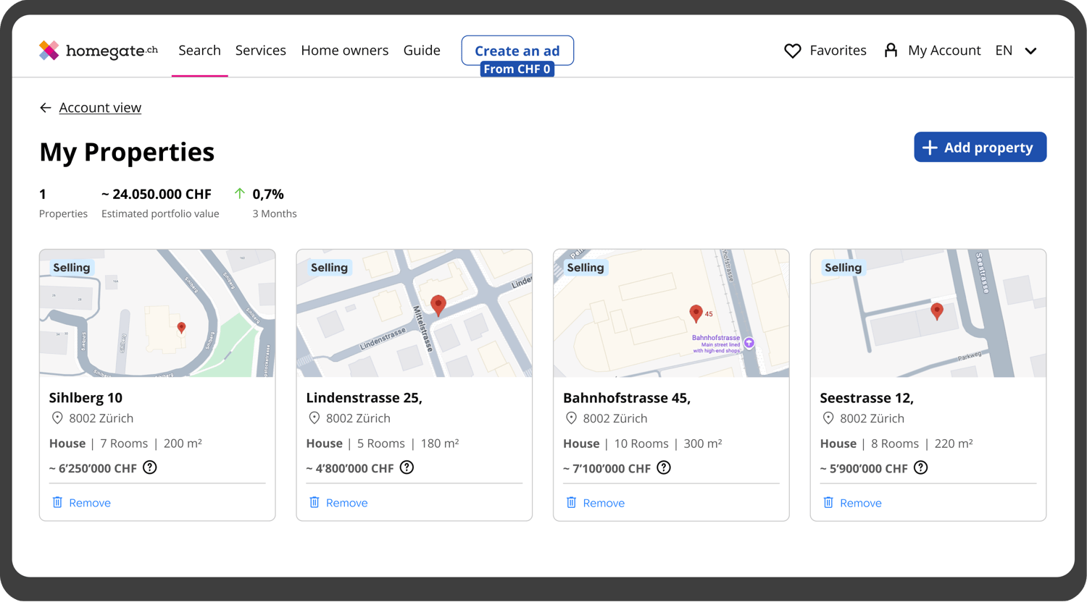Click ~ 24.050.000 CHF portfolio value
1087x602 pixels.
(x=157, y=194)
